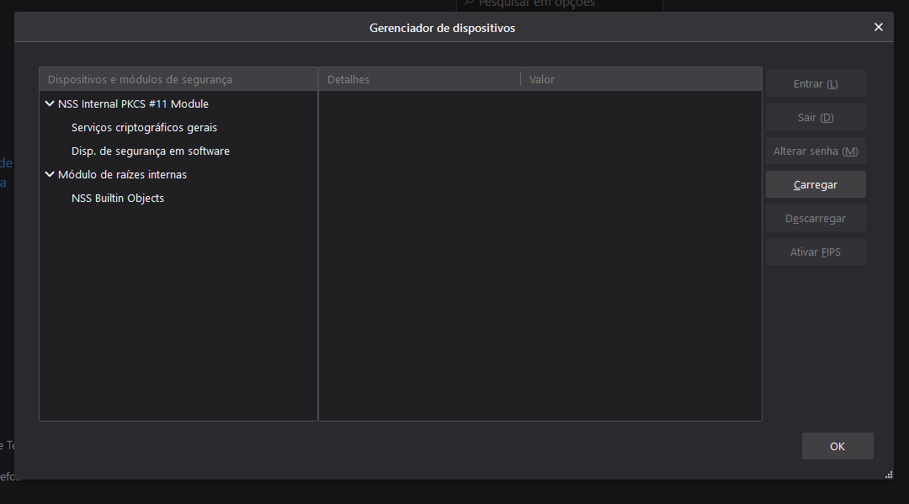
Task: Click the Descarregar button
Action: (815, 219)
